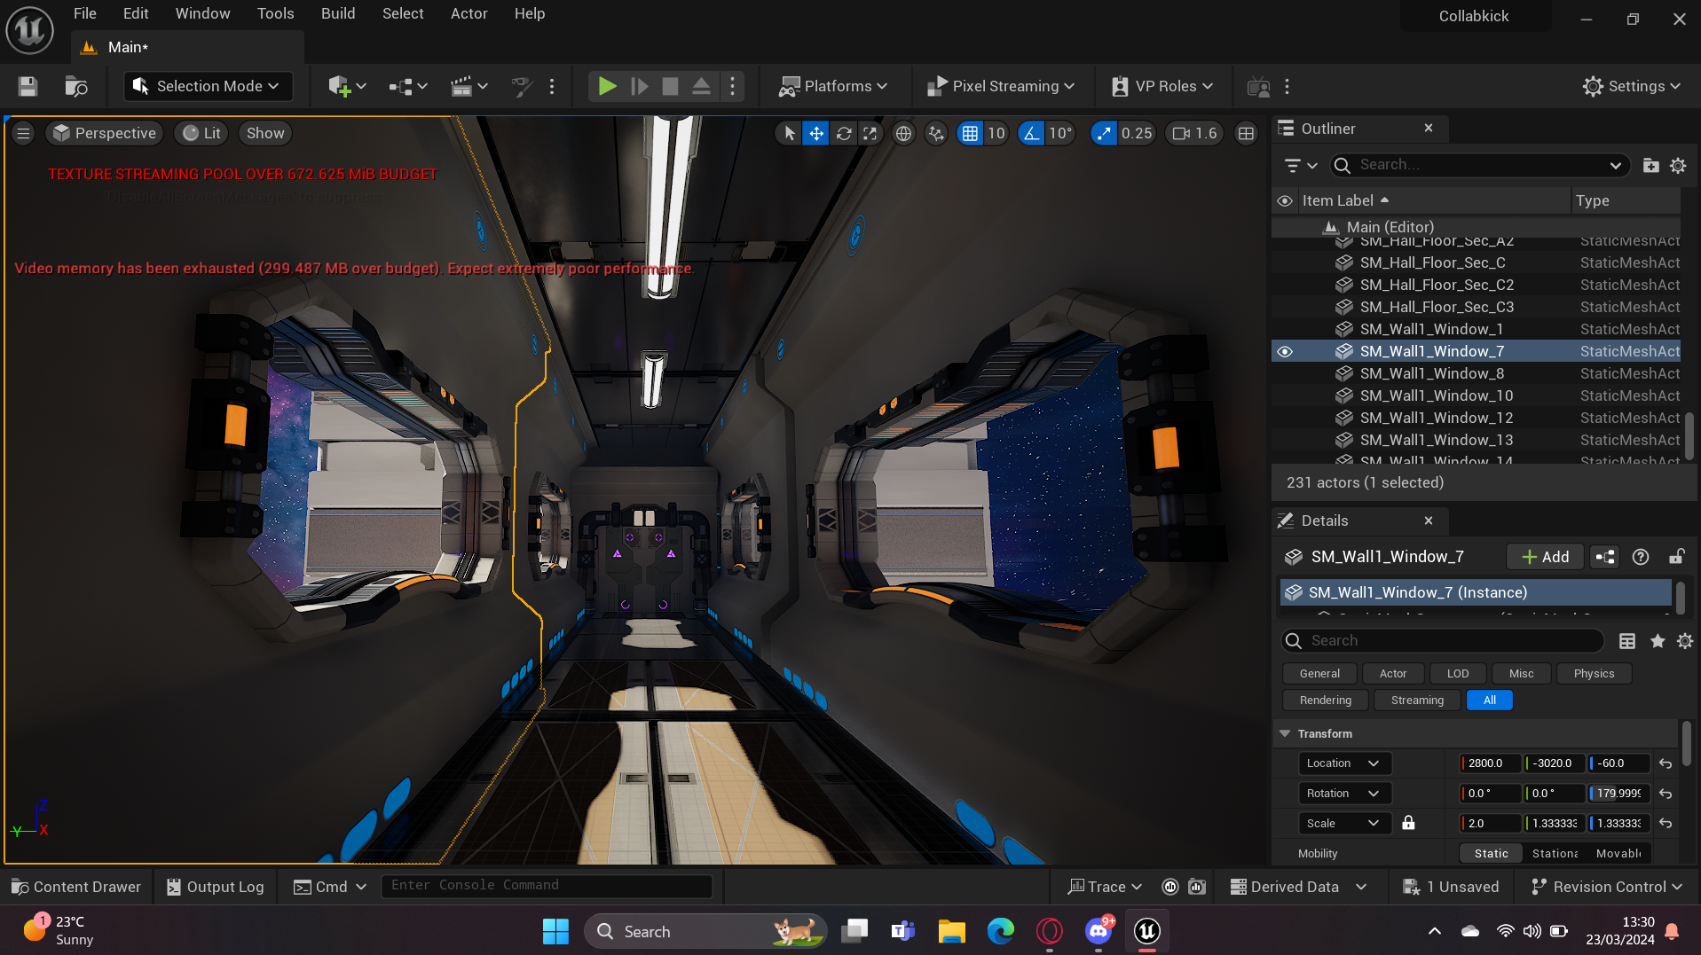Image resolution: width=1701 pixels, height=955 pixels.
Task: Open the Actor menu
Action: coord(469,13)
